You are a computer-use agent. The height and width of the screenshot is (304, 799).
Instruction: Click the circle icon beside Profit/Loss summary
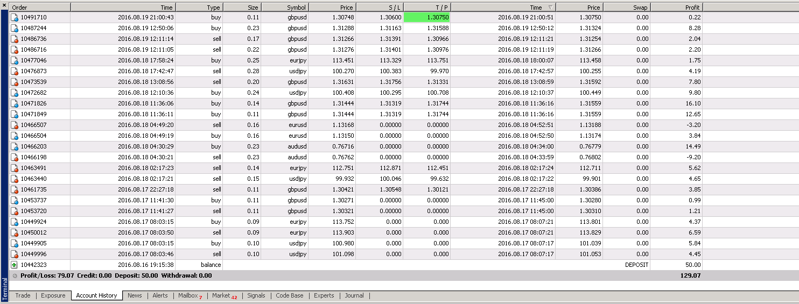[15, 275]
